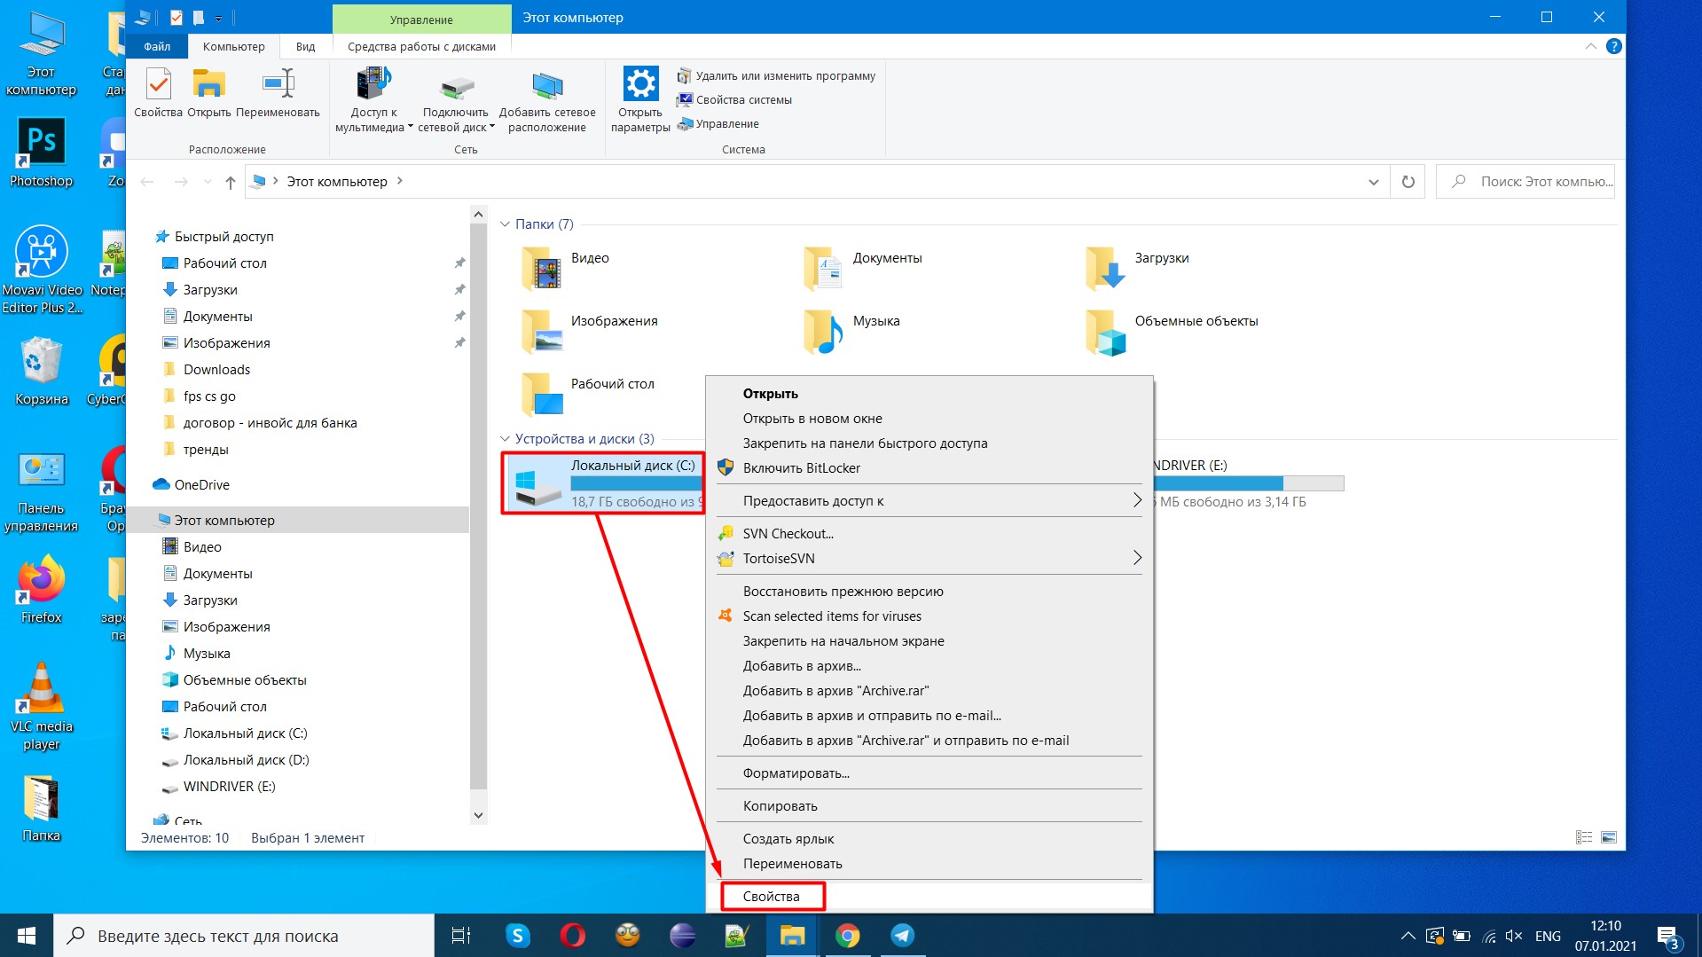The width and height of the screenshot is (1702, 957).
Task: Collapse the Folders (Папки) group header
Action: click(x=506, y=224)
